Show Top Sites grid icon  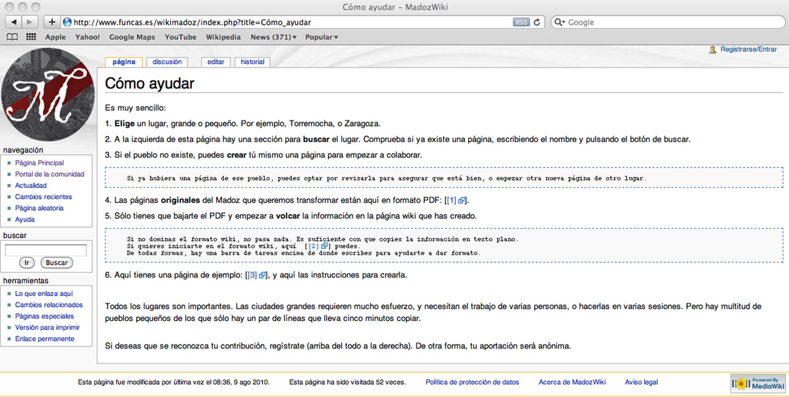tap(31, 37)
